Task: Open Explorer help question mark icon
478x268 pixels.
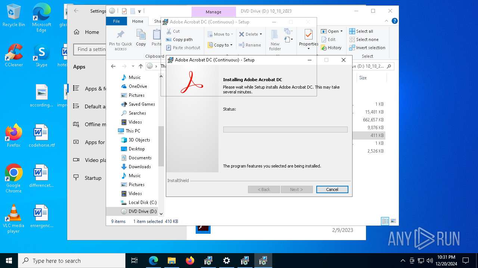Action: [394, 21]
